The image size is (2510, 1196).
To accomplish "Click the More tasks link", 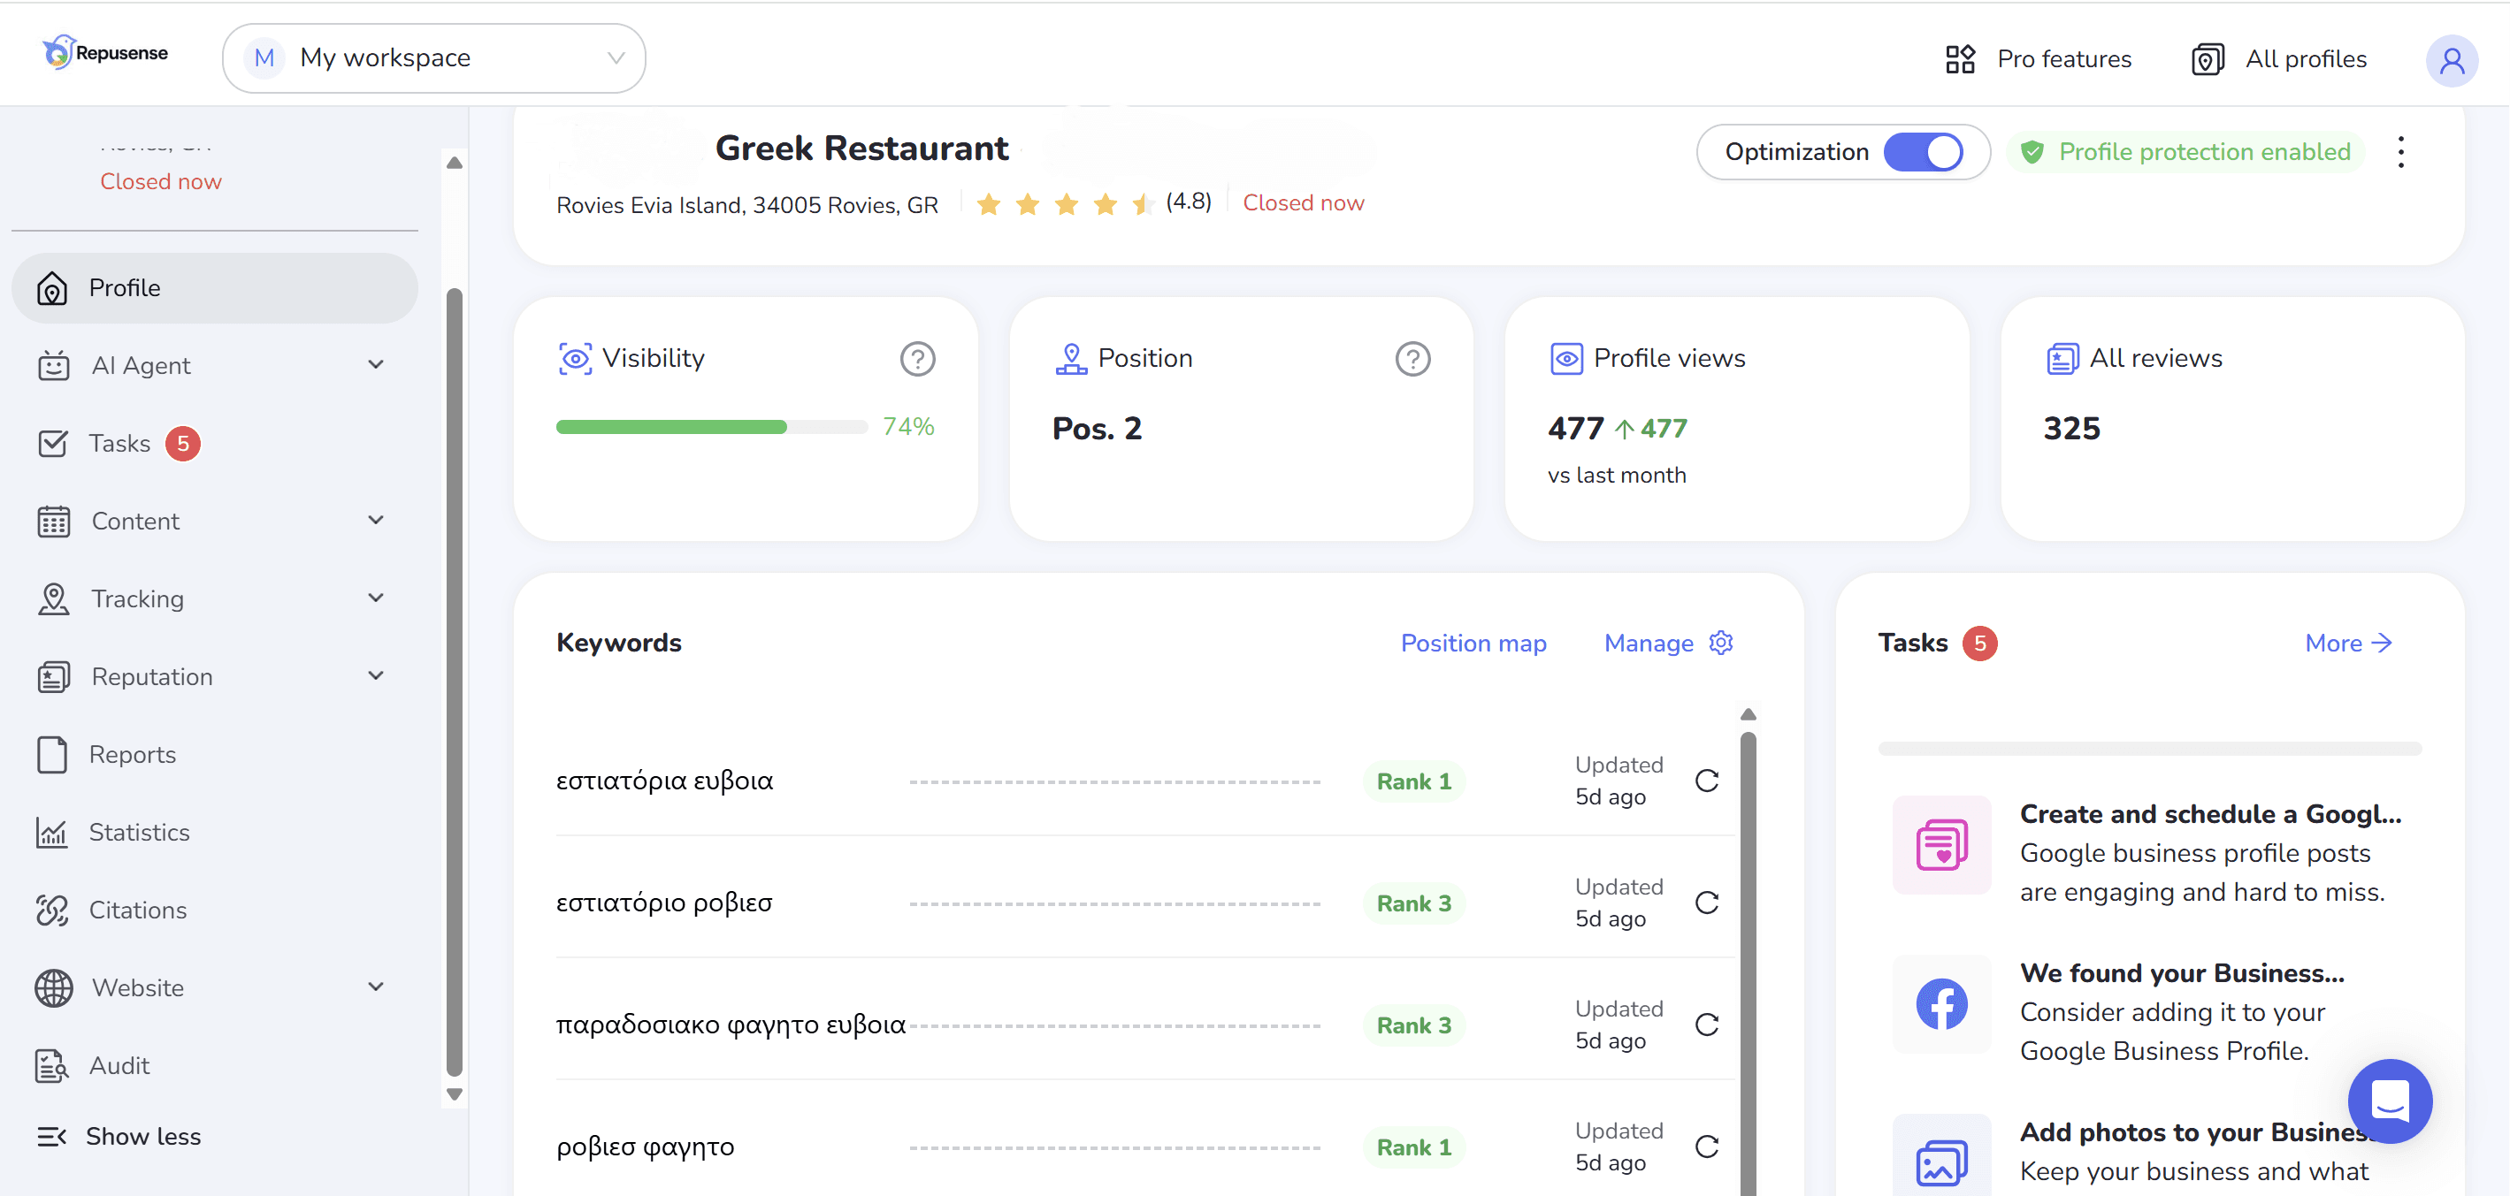I will [2347, 643].
